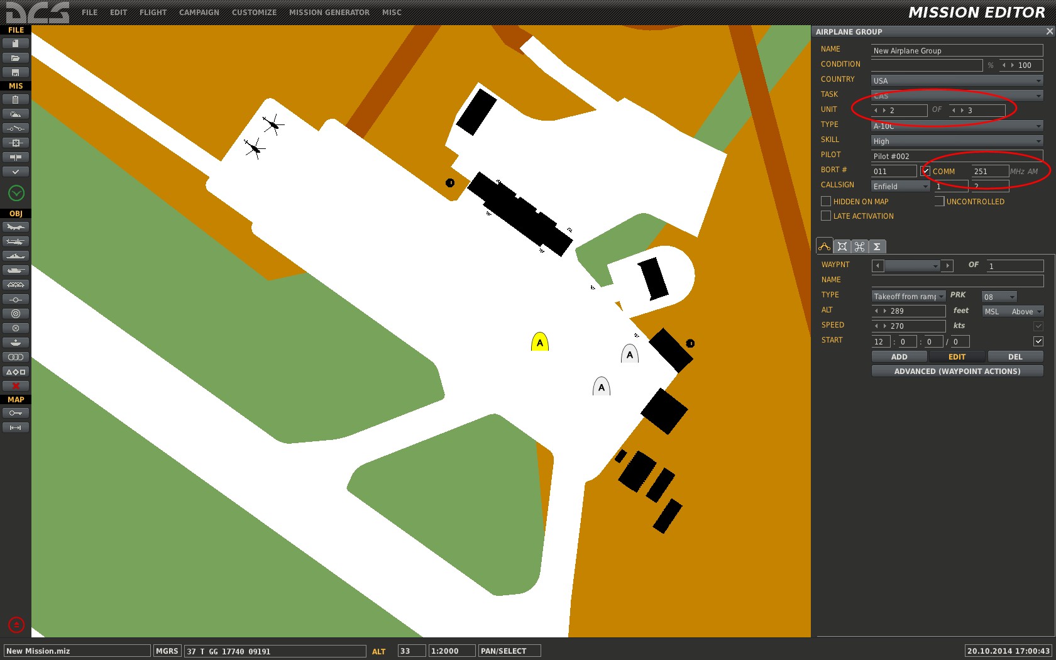Open the mission options signpost icon

(x=16, y=157)
